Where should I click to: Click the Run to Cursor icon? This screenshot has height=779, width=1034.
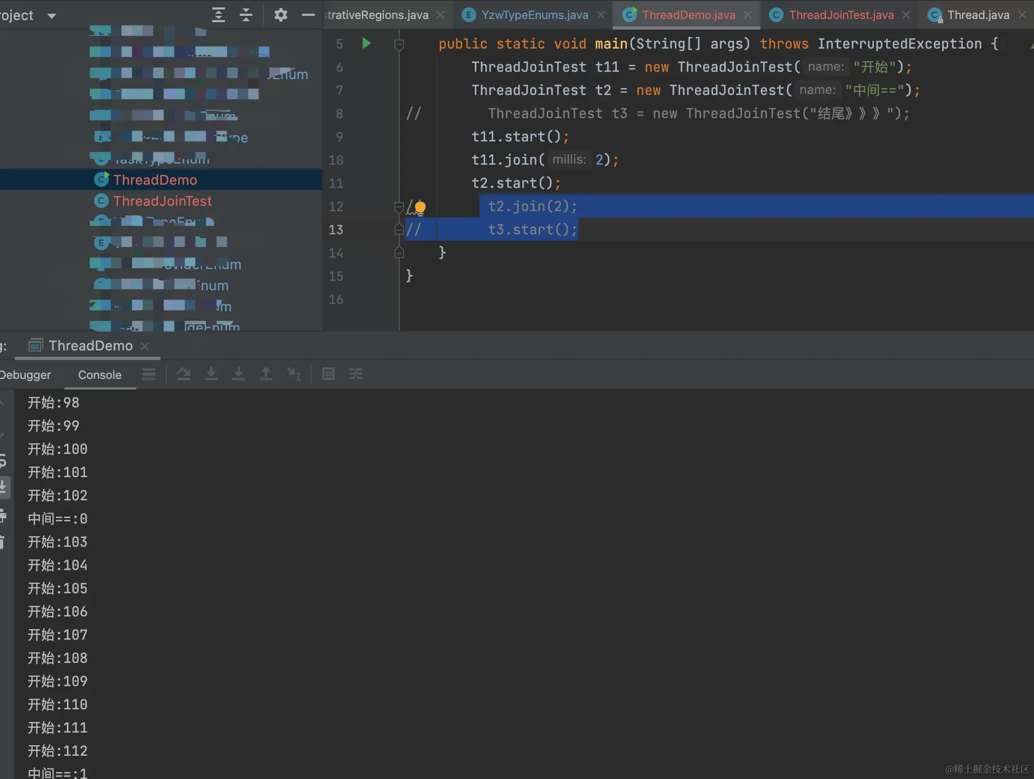(x=294, y=374)
